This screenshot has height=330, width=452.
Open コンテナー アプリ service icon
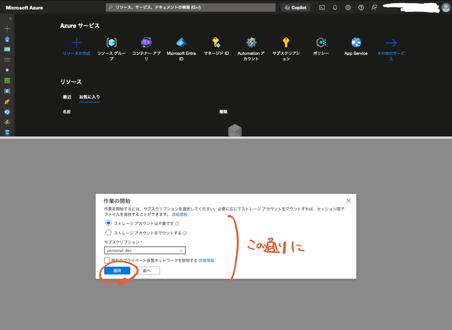[x=147, y=43]
